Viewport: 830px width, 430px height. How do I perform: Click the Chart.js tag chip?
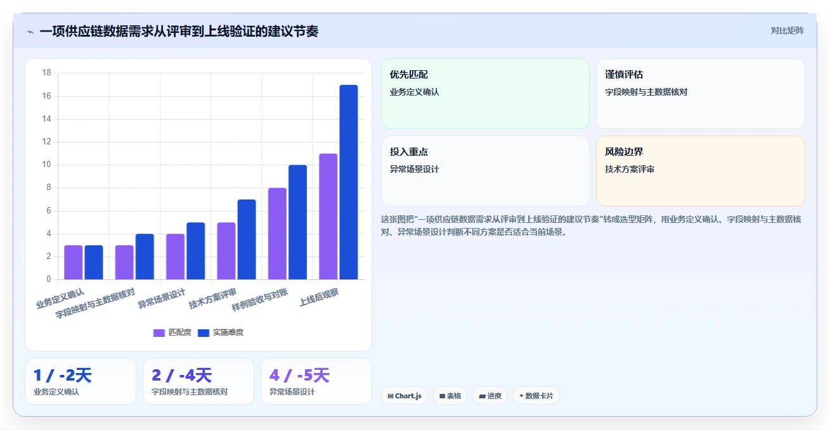click(x=405, y=396)
